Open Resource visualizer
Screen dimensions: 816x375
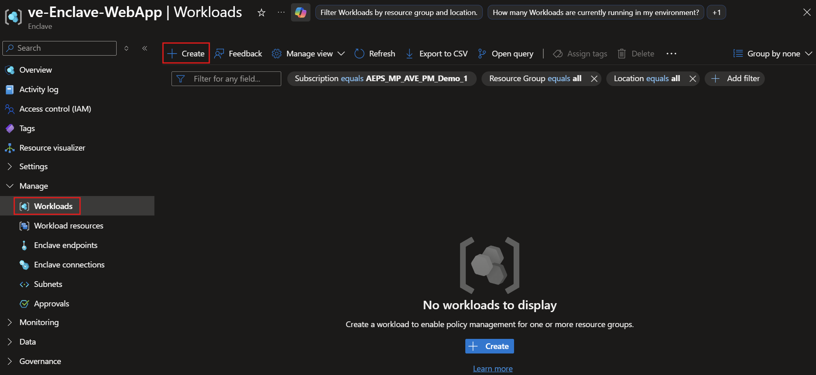point(52,148)
